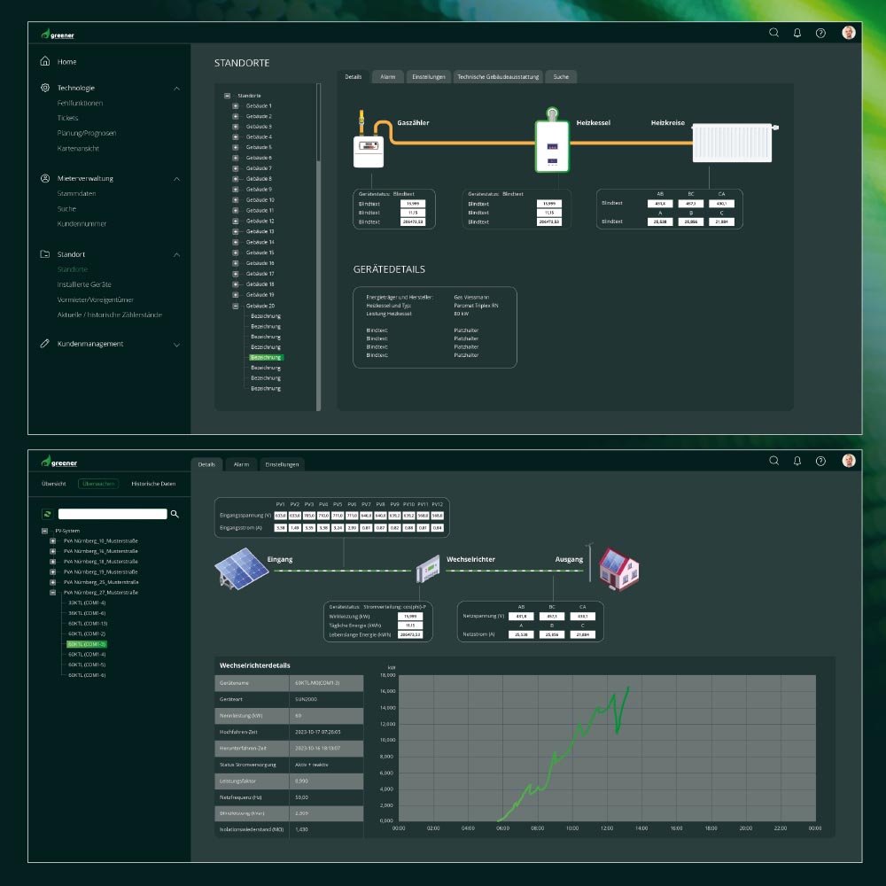886x886 pixels.
Task: Click the Home icon in the sidebar
Action: click(x=45, y=62)
